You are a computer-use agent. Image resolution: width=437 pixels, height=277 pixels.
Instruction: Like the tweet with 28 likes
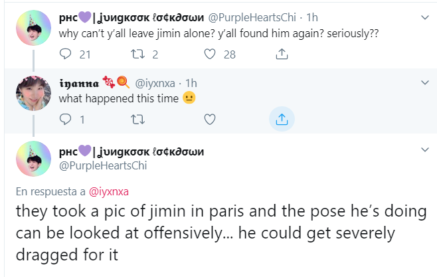point(210,54)
